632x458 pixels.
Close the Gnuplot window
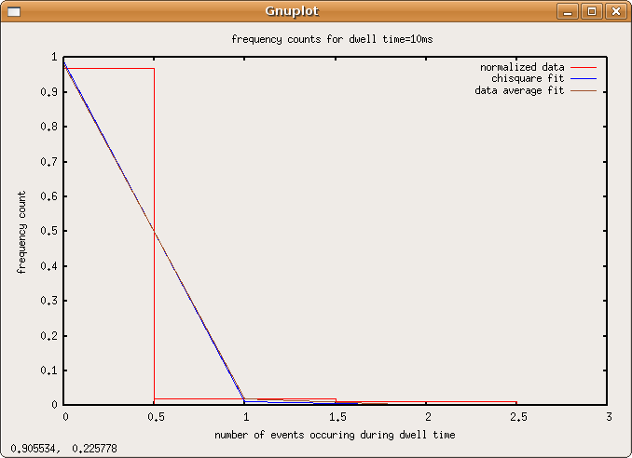pos(614,11)
